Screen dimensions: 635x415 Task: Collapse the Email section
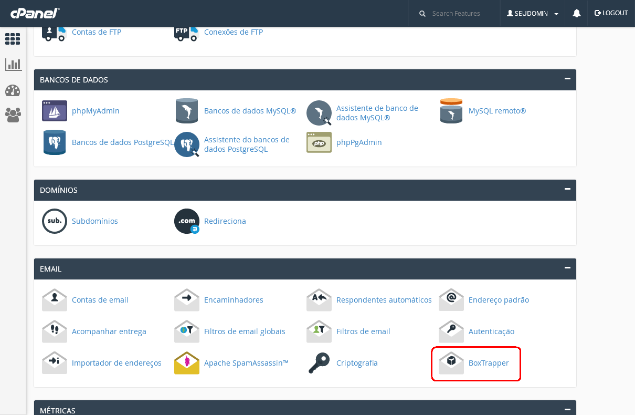point(567,268)
